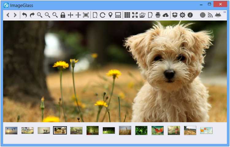Scale image to fit width

(x=71, y=15)
